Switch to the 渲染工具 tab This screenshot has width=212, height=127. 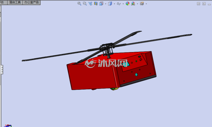[x=15, y=2]
